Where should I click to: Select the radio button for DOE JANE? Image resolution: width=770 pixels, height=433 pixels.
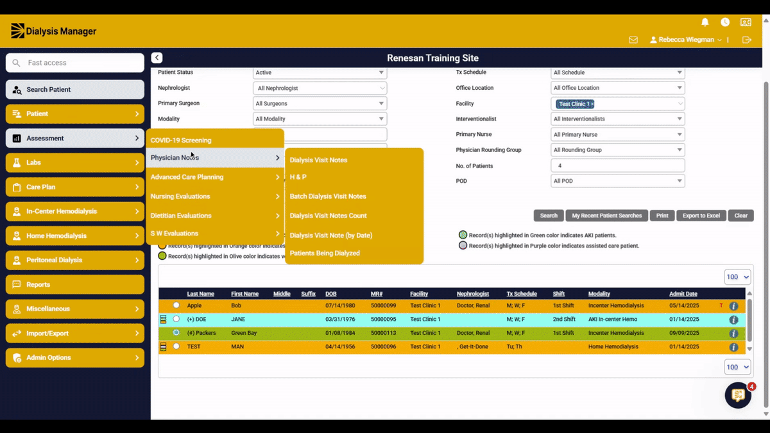[176, 319]
